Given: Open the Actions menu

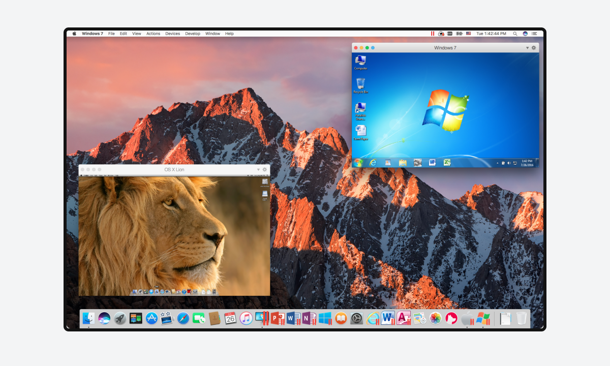Looking at the screenshot, I should click(x=153, y=34).
